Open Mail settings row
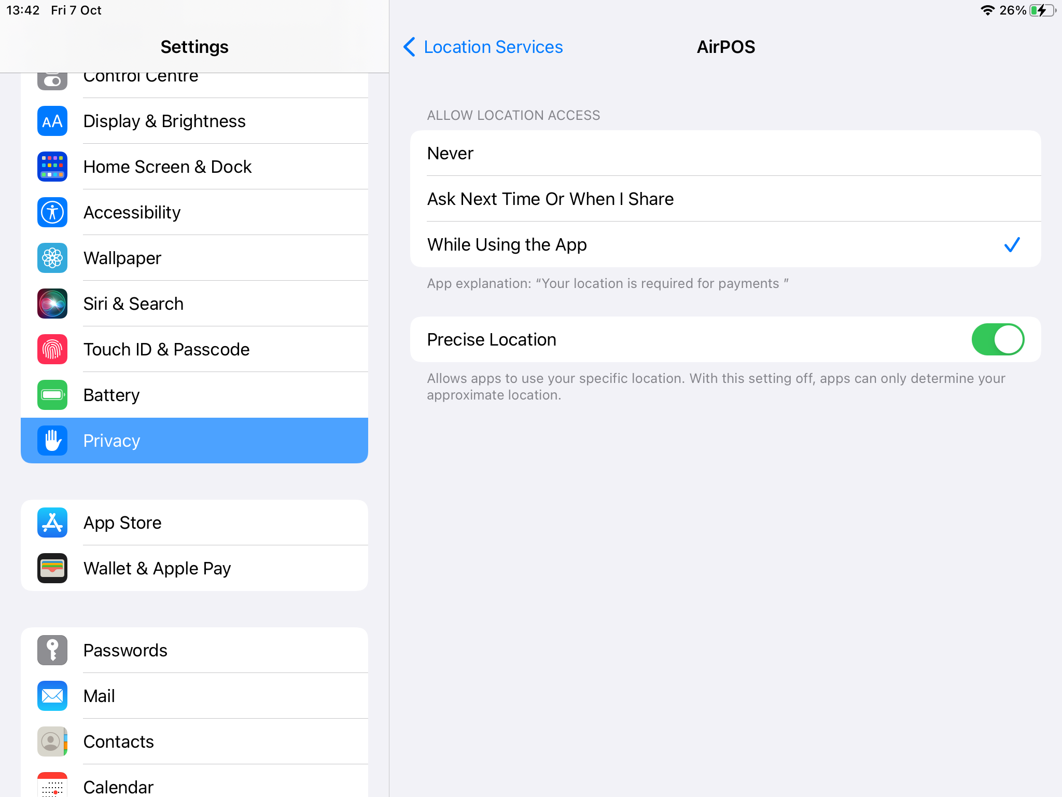1062x797 pixels. (x=194, y=696)
